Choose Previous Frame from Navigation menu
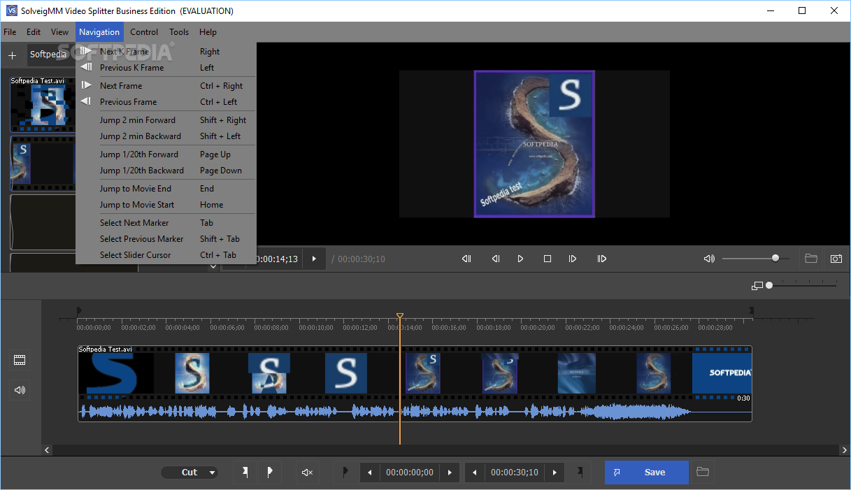The image size is (851, 490). point(166,102)
